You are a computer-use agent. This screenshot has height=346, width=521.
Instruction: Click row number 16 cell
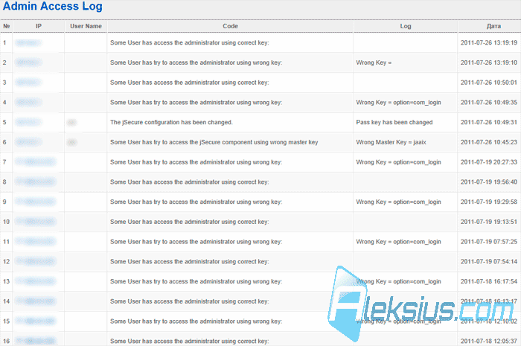click(x=6, y=341)
